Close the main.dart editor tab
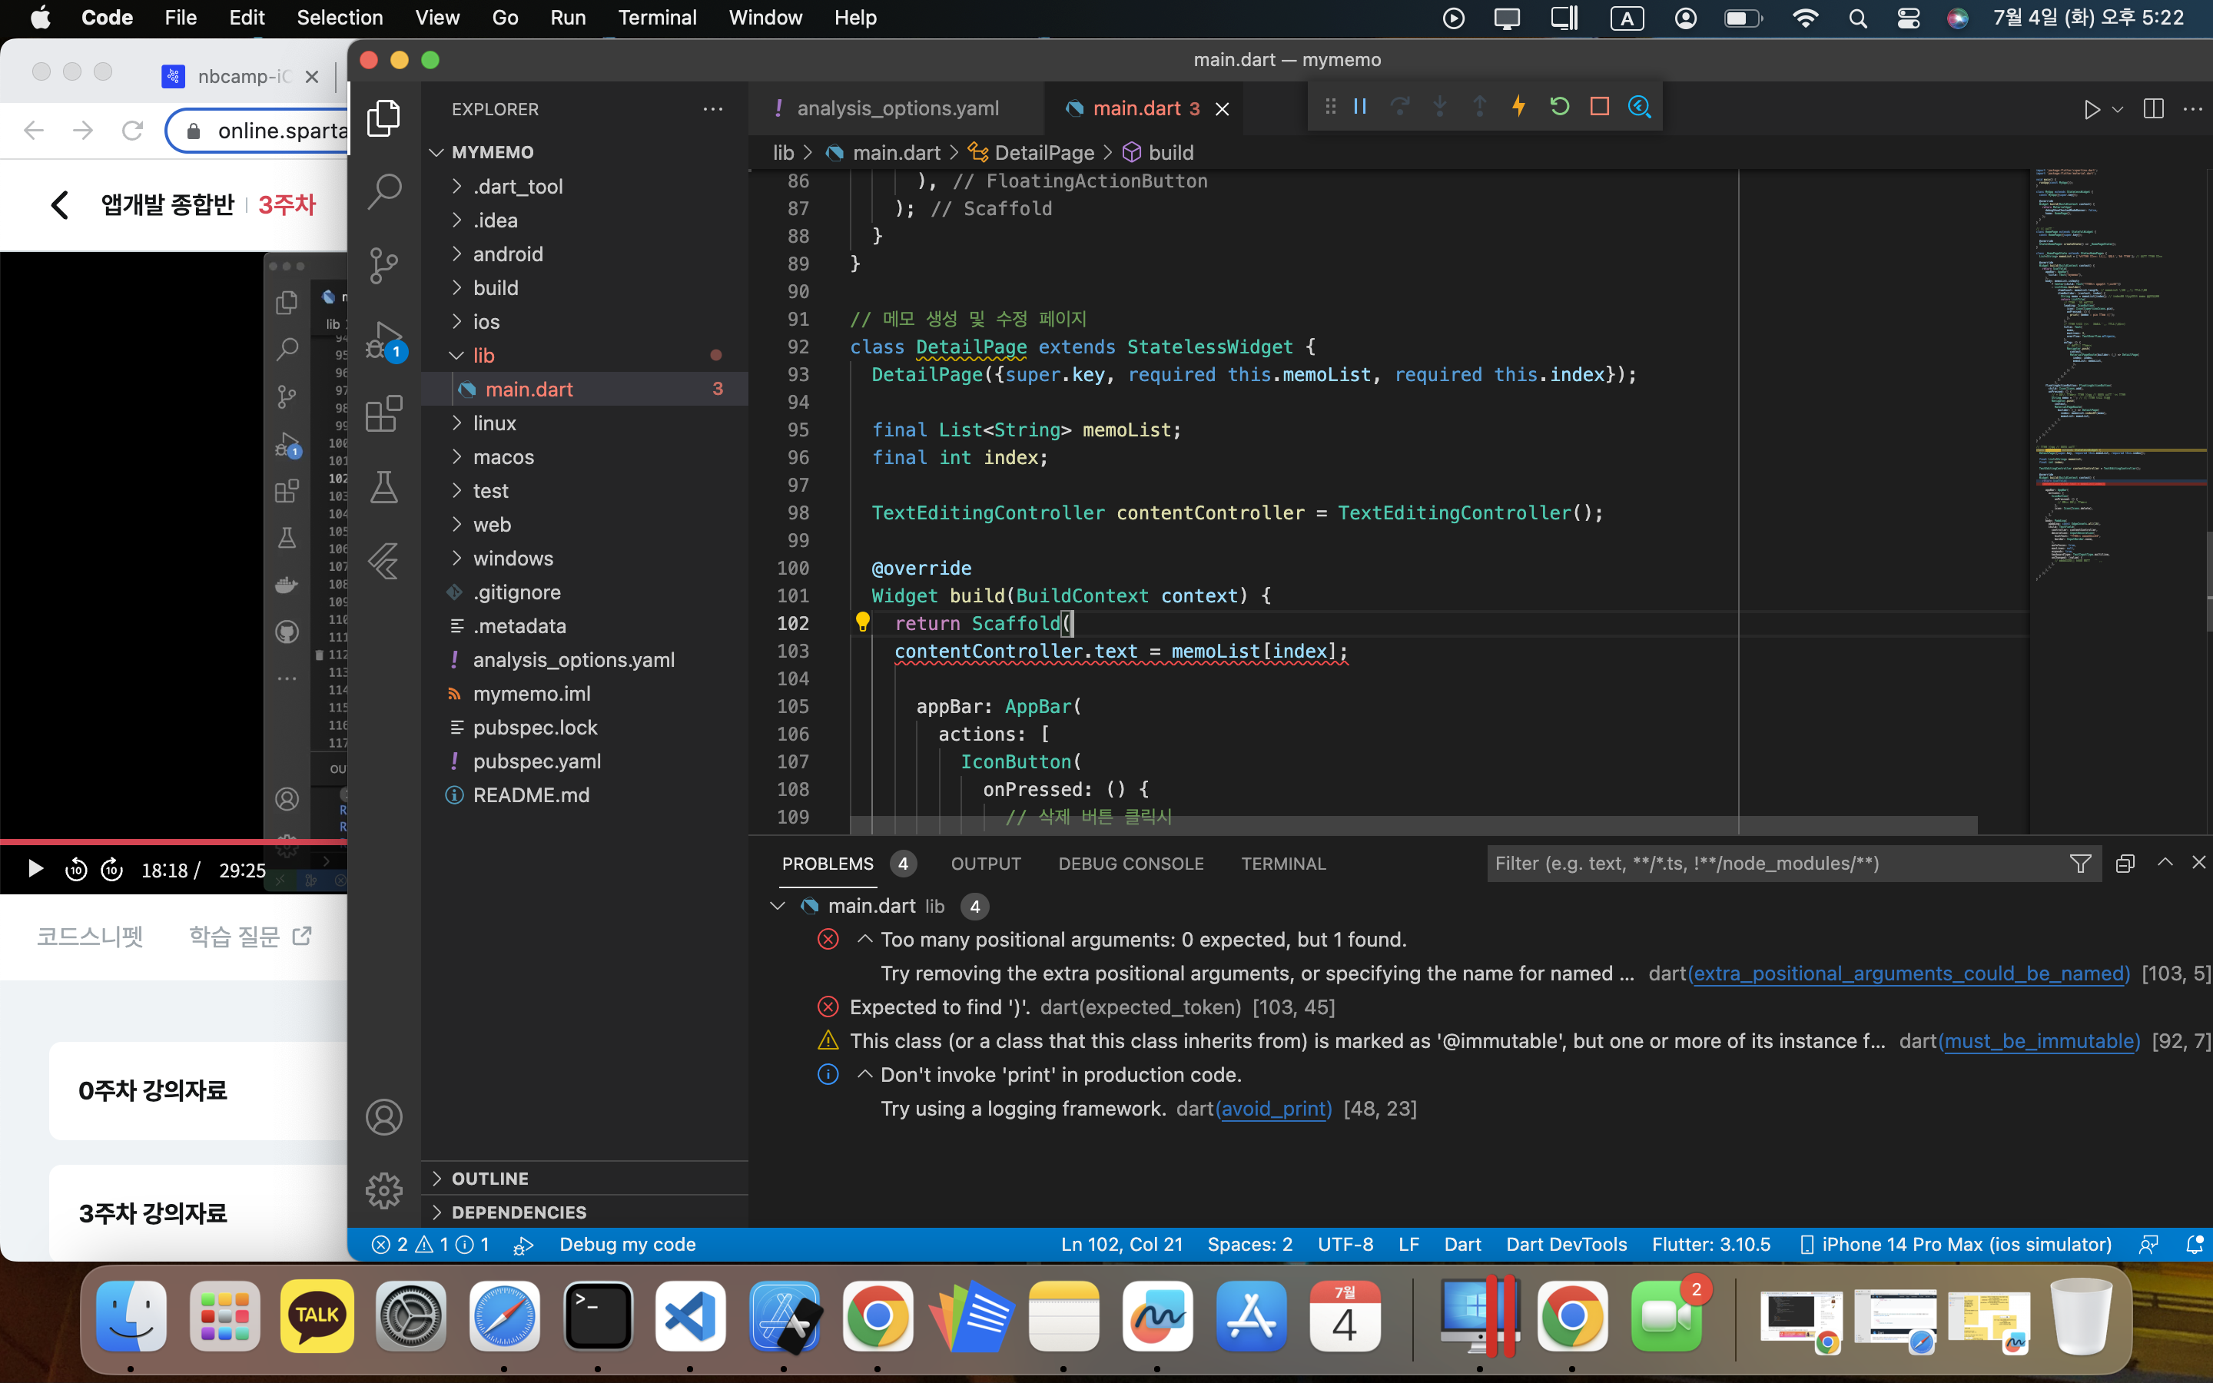 click(x=1222, y=109)
